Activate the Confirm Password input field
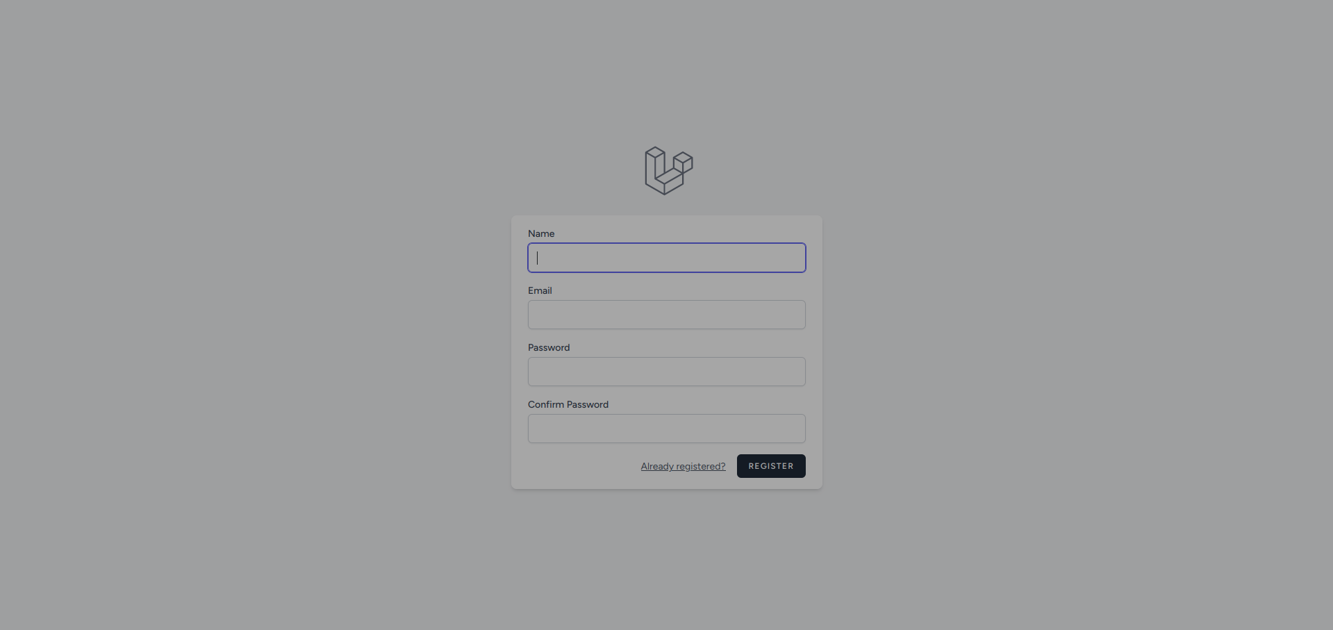The width and height of the screenshot is (1333, 630). [x=666, y=429]
